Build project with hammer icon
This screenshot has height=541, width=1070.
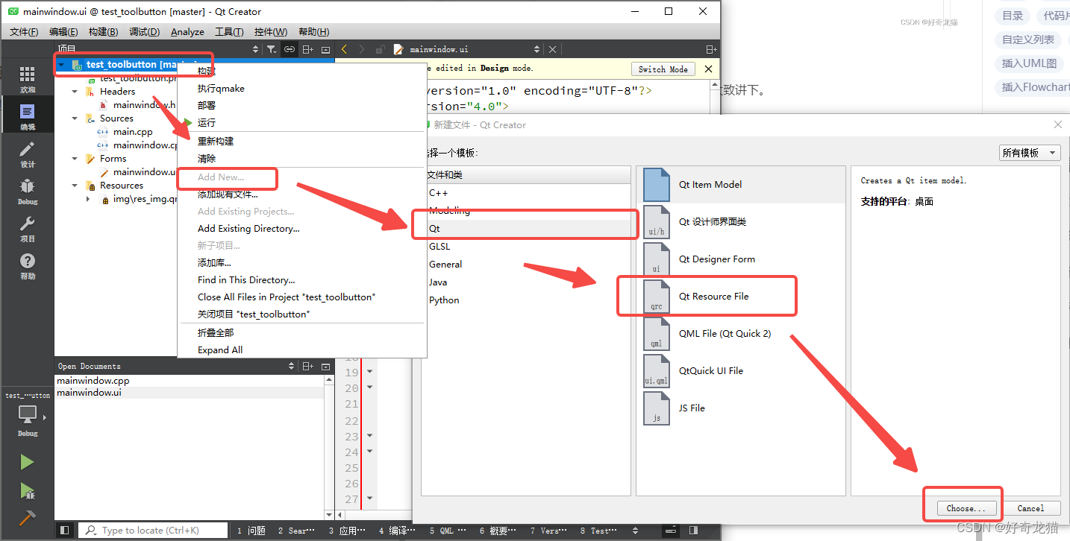(x=27, y=518)
